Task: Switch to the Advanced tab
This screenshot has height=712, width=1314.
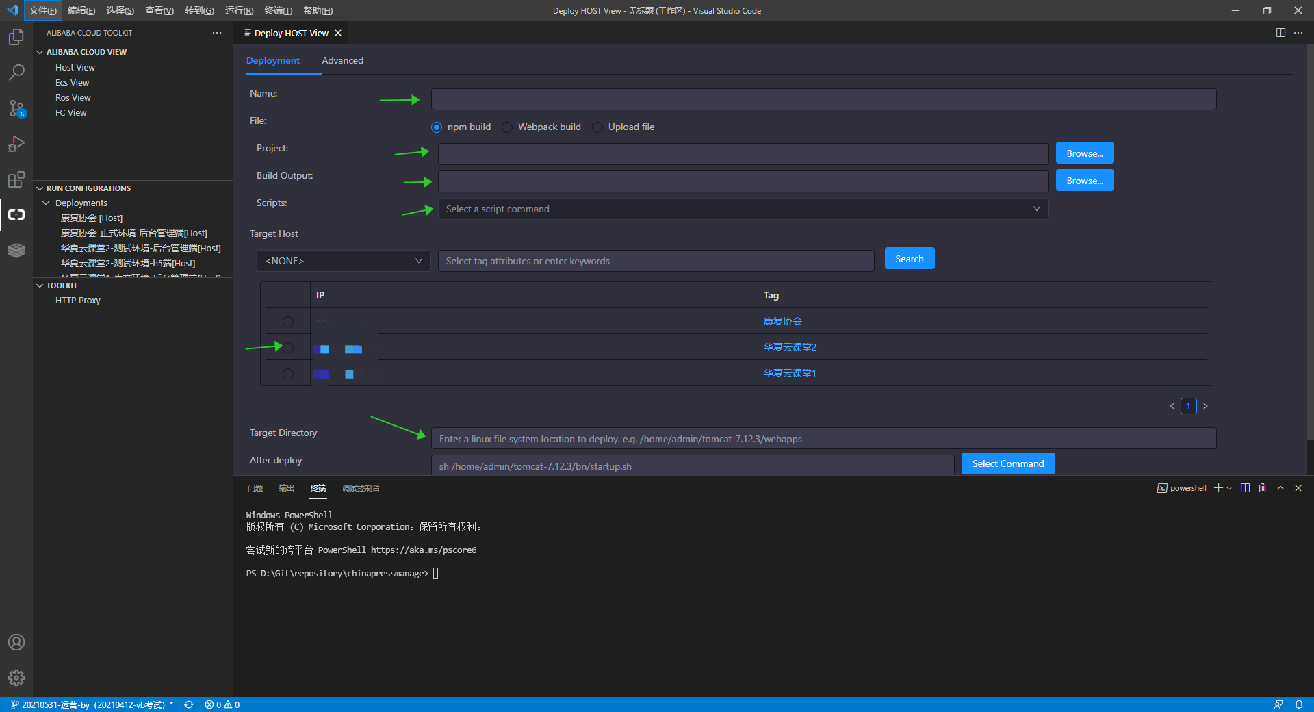Action: pyautogui.click(x=342, y=60)
